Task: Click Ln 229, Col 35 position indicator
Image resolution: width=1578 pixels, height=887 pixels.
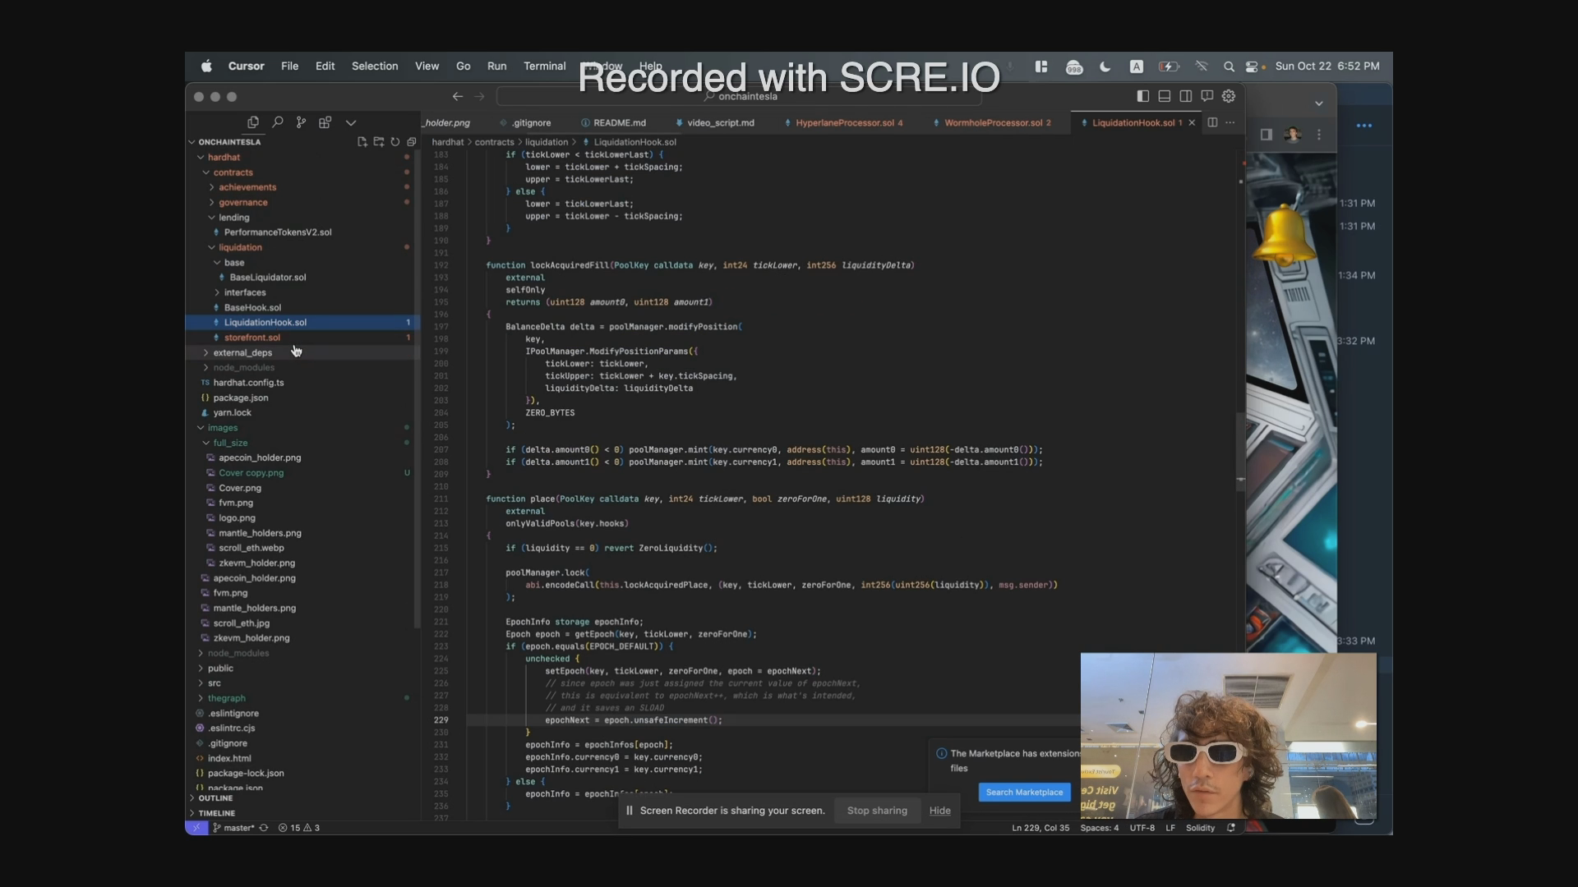Action: tap(1040, 828)
